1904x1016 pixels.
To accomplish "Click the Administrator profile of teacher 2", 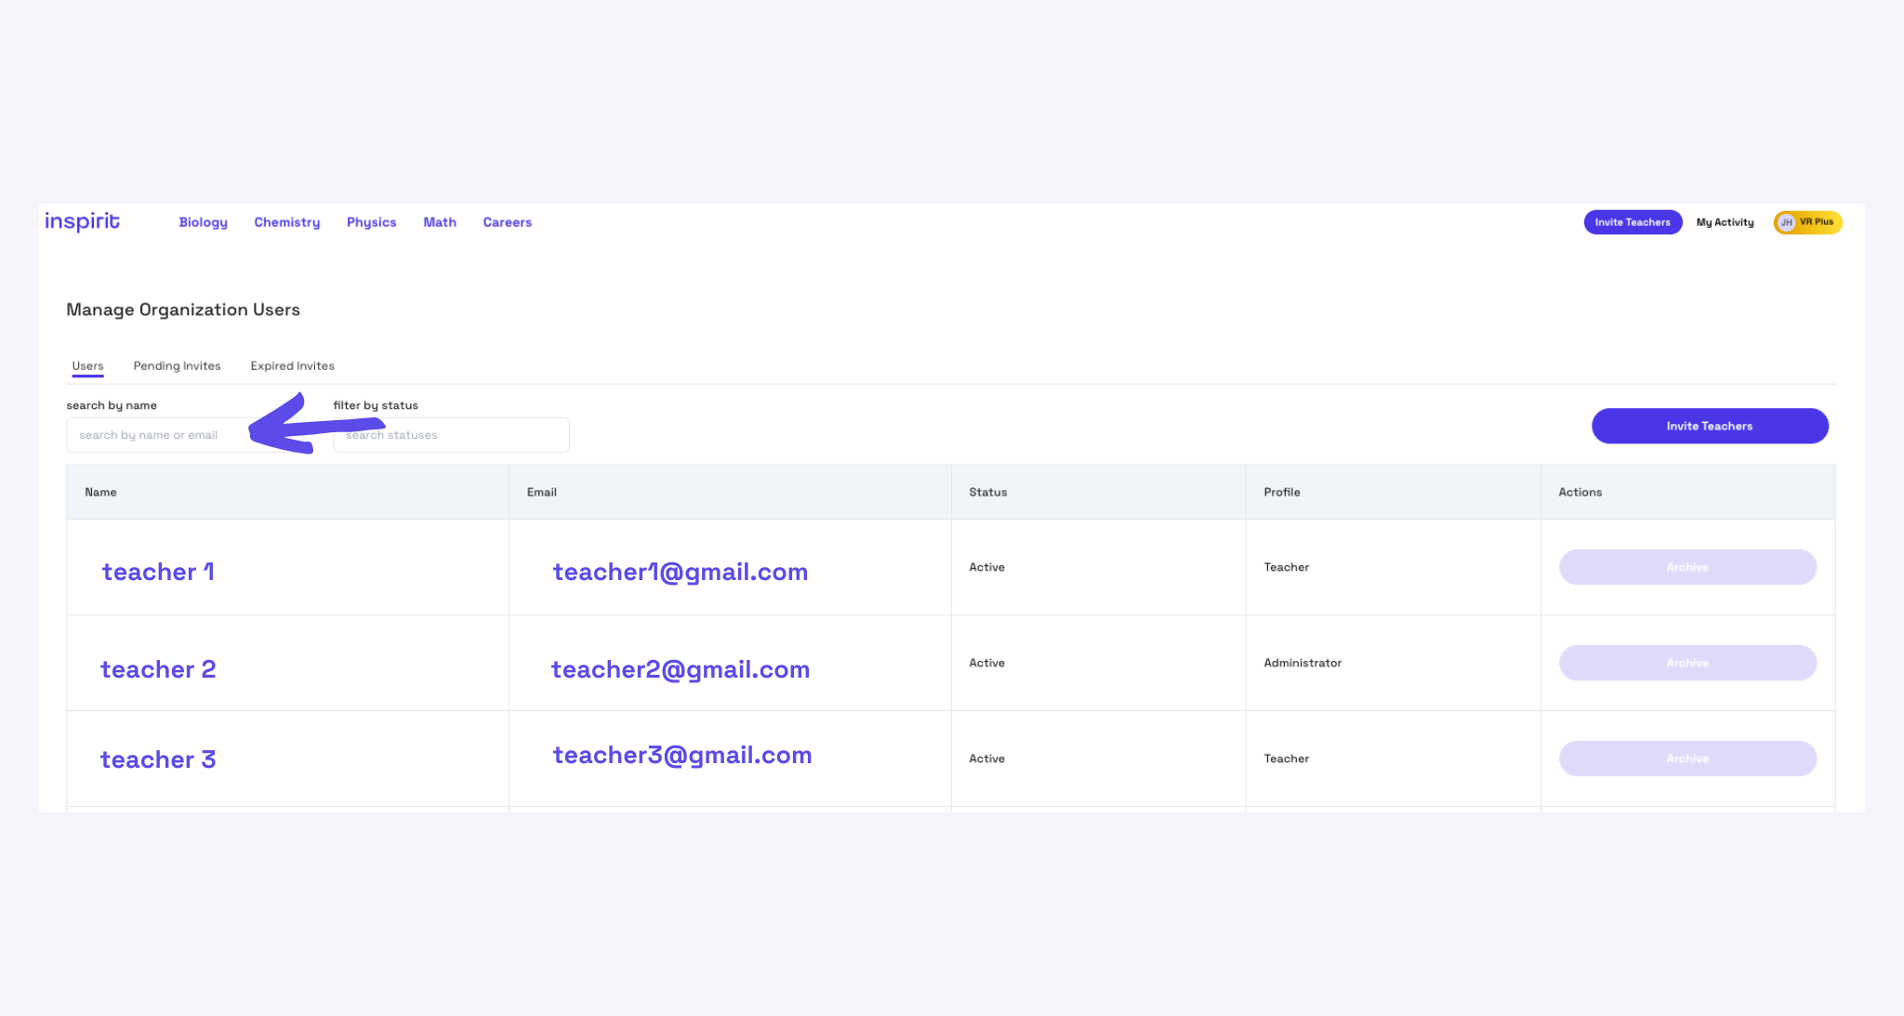I will pyautogui.click(x=1302, y=663).
